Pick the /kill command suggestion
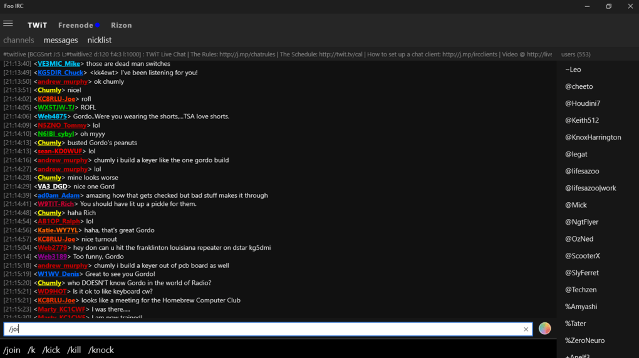 [x=74, y=350]
